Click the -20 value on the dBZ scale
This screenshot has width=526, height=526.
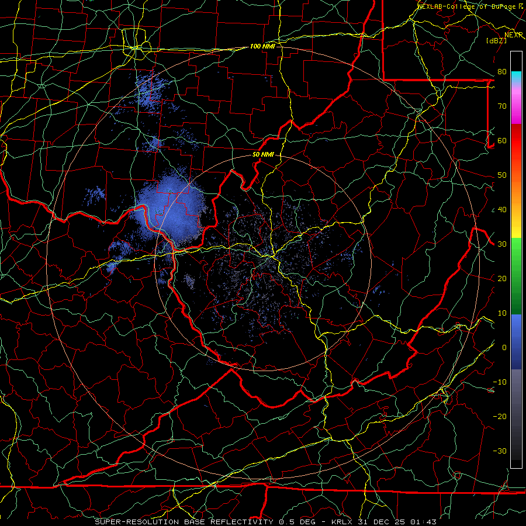[x=500, y=416]
